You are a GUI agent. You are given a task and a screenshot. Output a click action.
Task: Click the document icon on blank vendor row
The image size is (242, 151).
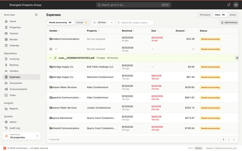coord(51,49)
